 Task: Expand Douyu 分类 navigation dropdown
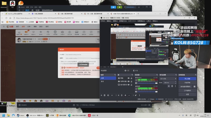click(x=29, y=26)
